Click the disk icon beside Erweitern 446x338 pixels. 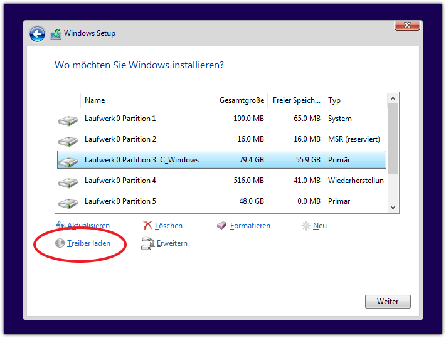[x=148, y=243]
